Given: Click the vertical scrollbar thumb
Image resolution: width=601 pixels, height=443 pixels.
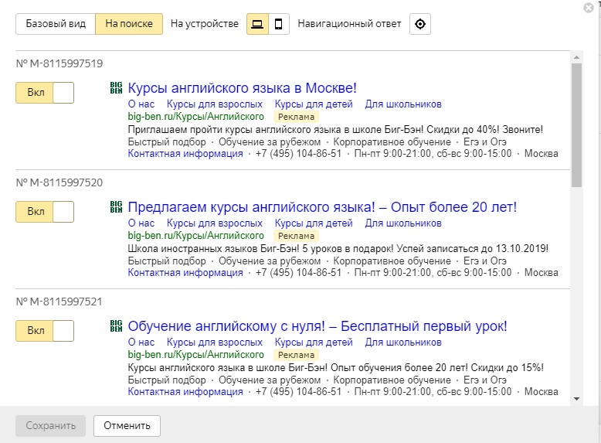Looking at the screenshot, I should pyautogui.click(x=576, y=125).
